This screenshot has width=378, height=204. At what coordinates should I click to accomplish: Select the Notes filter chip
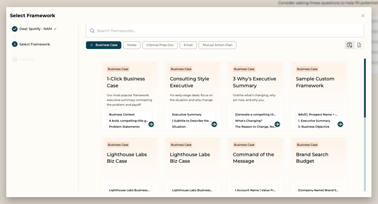click(x=132, y=45)
